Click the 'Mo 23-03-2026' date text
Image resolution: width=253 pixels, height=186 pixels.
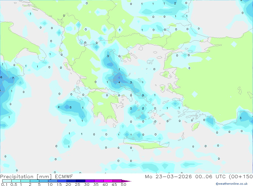(x=168, y=177)
